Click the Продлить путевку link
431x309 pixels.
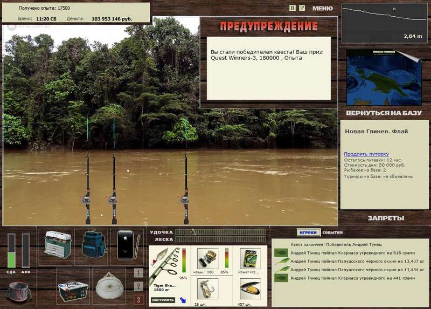[366, 154]
